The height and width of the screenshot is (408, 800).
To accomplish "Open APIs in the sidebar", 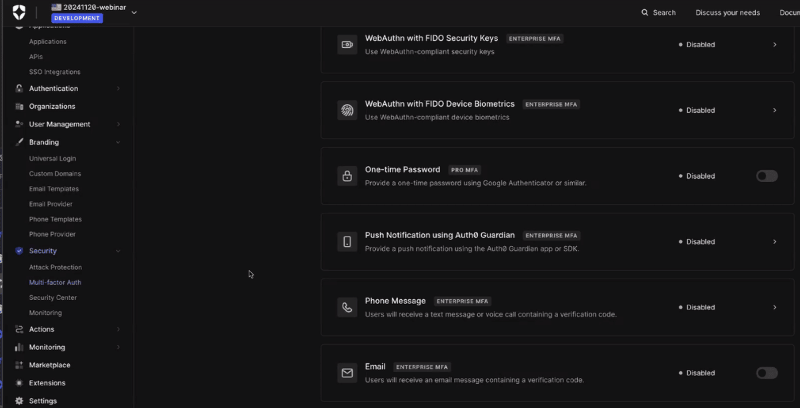I will tap(36, 57).
